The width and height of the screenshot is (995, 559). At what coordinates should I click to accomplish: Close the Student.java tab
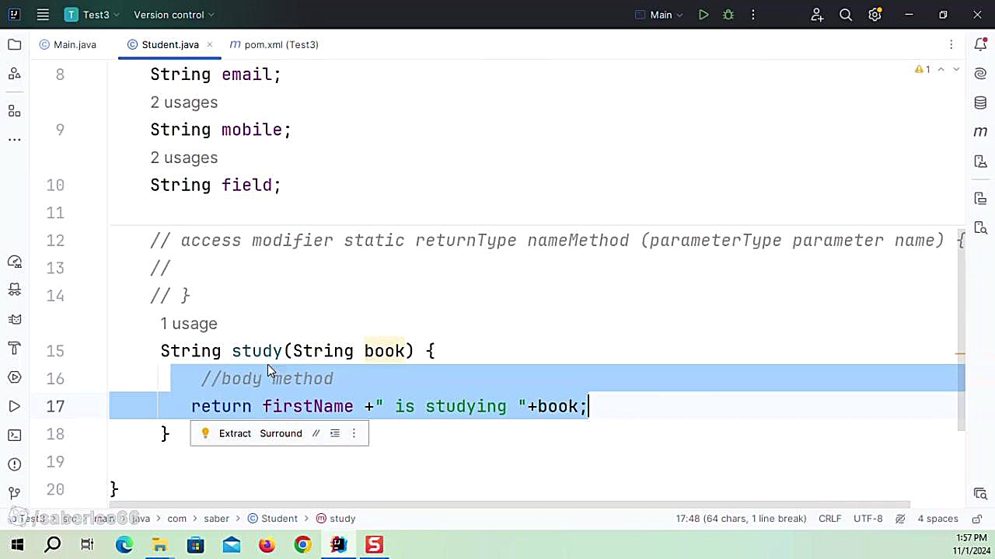click(x=210, y=45)
